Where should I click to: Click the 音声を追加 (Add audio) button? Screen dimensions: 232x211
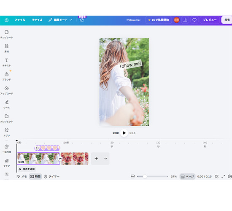tap(27, 169)
